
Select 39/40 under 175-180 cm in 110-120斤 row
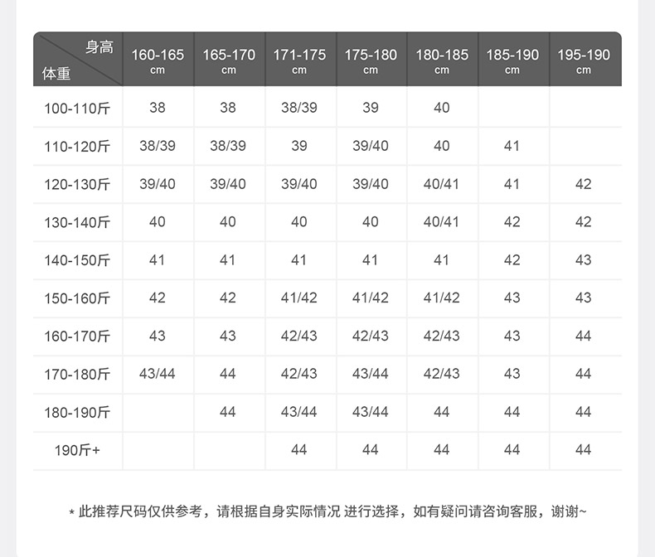click(371, 146)
